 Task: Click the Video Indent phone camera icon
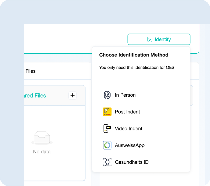(107, 129)
